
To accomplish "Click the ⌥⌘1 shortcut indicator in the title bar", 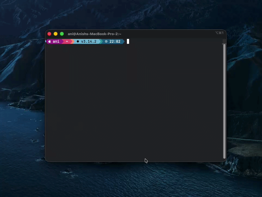I will click(220, 33).
